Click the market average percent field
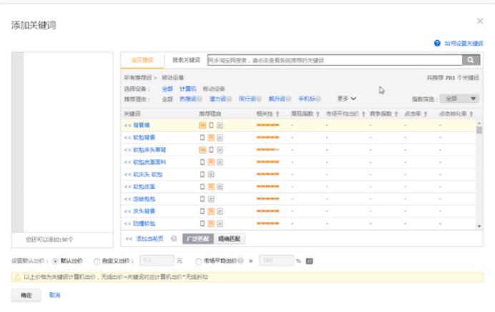 (x=276, y=260)
